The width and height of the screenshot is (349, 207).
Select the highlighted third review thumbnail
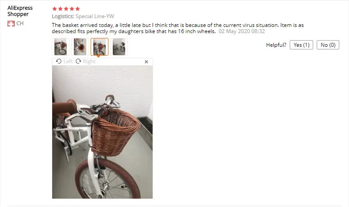coord(100,47)
